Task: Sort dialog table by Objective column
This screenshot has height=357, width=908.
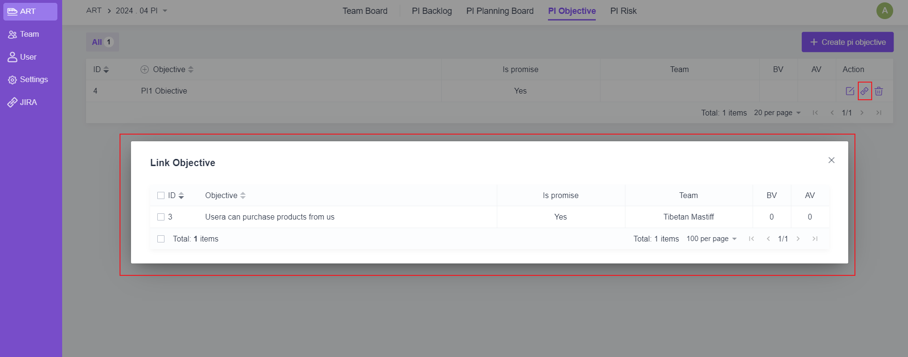Action: [243, 196]
